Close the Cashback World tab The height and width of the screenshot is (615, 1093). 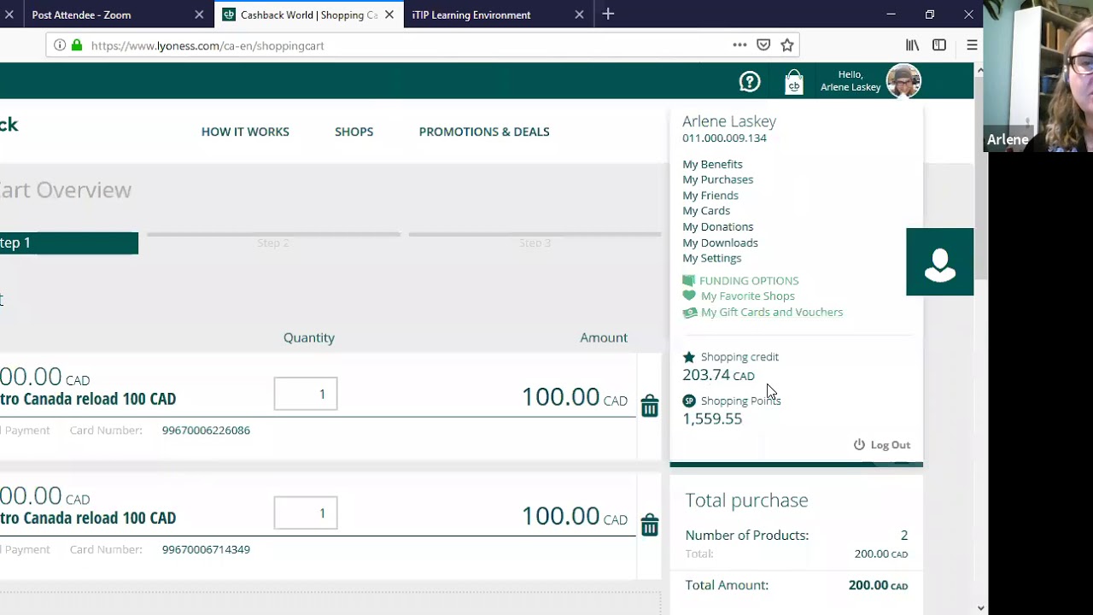pos(389,15)
